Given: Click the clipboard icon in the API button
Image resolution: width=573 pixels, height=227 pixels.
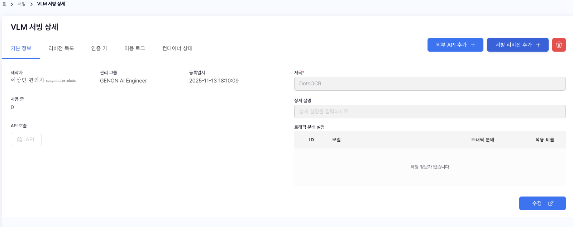Looking at the screenshot, I should pyautogui.click(x=20, y=139).
